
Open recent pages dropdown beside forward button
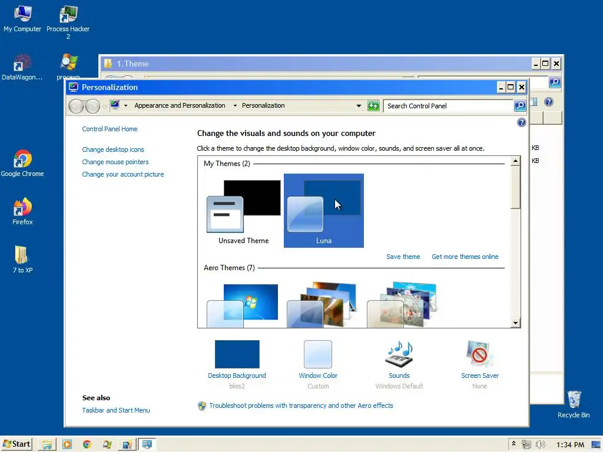[104, 106]
